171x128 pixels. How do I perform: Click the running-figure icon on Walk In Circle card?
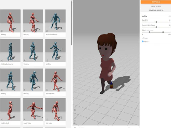point(2,119)
